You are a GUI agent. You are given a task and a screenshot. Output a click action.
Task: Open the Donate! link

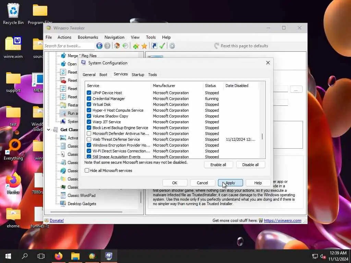coord(57,221)
